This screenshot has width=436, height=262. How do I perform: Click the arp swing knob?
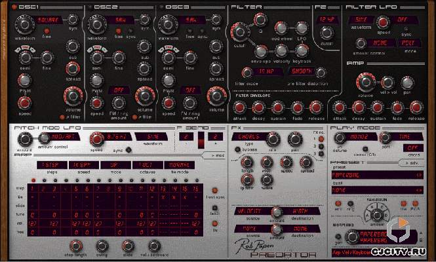(102, 246)
